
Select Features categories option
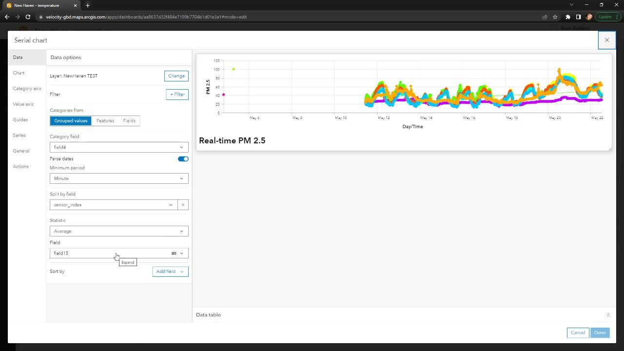click(x=105, y=121)
